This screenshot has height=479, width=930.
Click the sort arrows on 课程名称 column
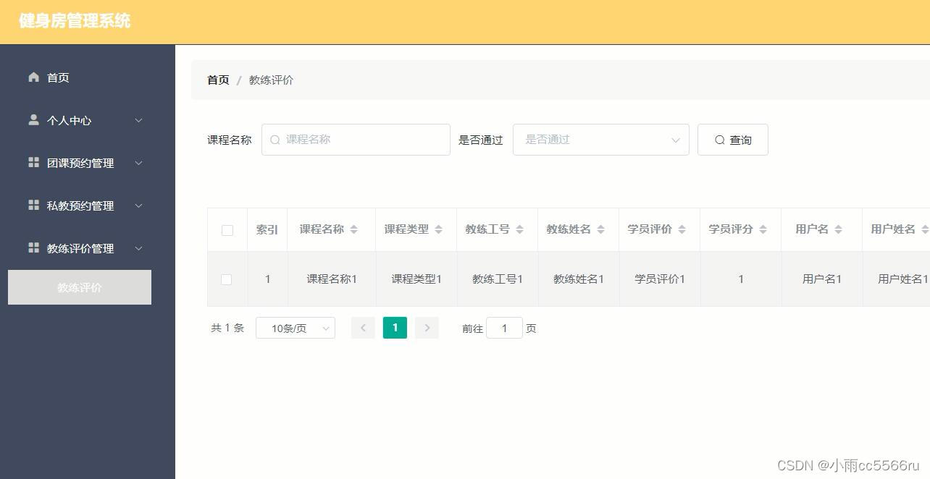(x=353, y=229)
